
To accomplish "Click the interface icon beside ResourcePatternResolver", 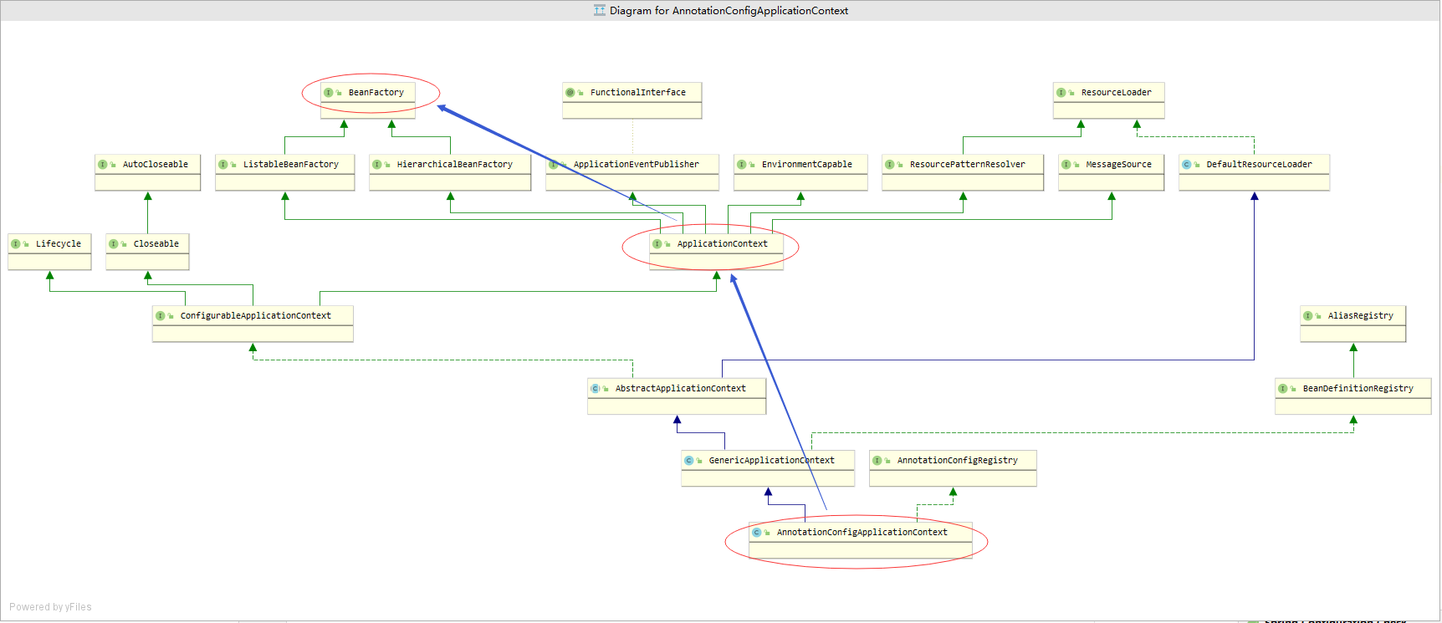I will click(x=890, y=165).
